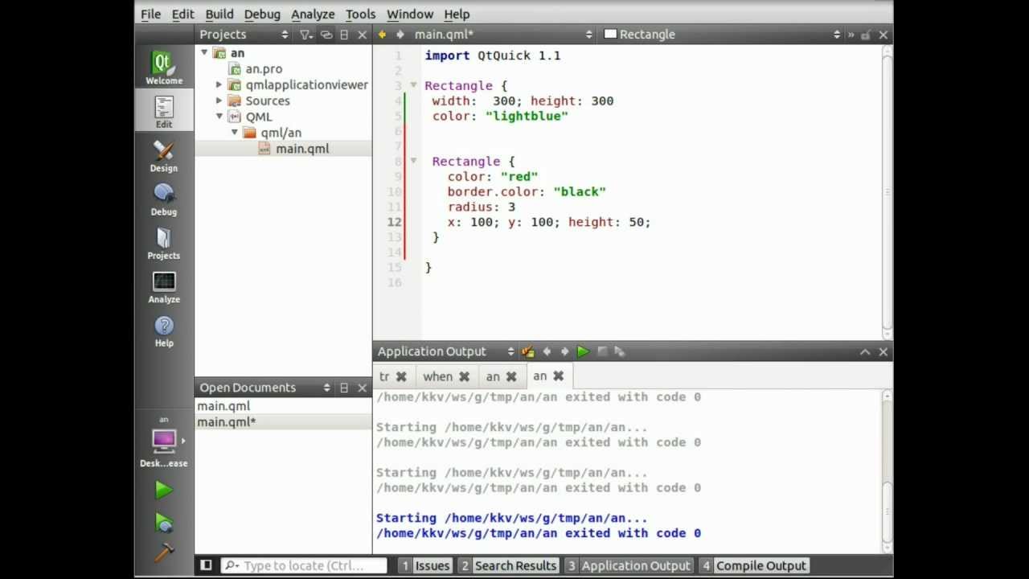
Task: Switch to Edit mode
Action: (x=164, y=111)
